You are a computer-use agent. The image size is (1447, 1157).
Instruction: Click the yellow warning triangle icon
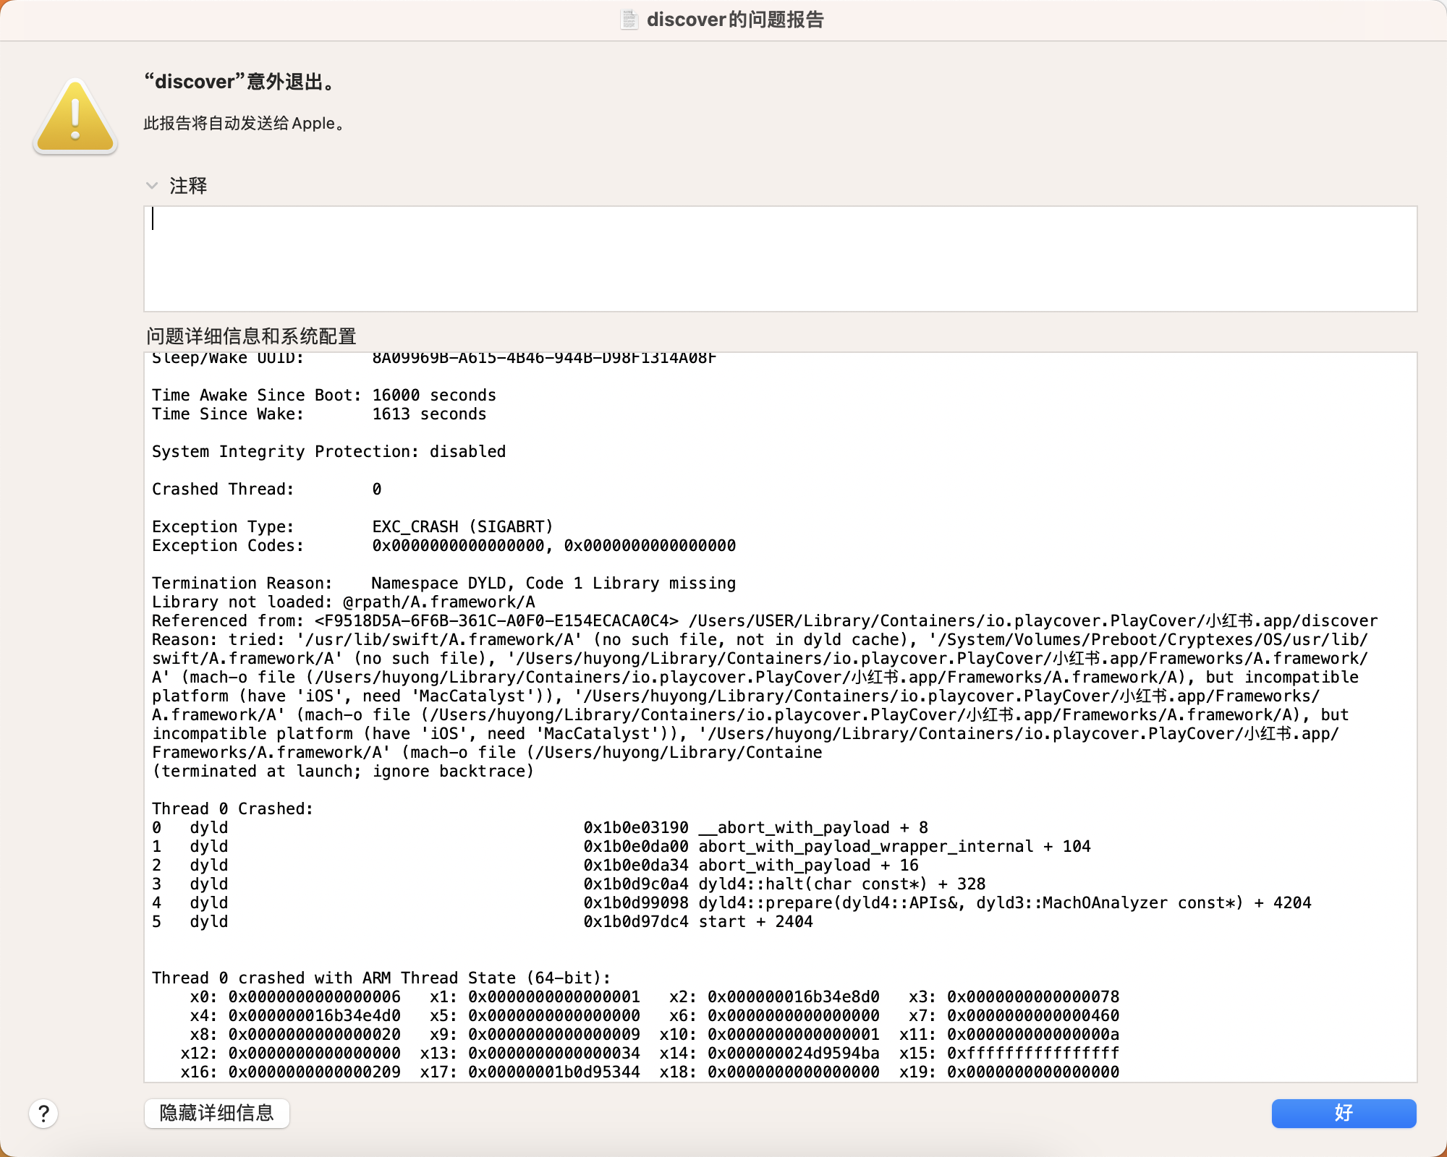coord(75,117)
